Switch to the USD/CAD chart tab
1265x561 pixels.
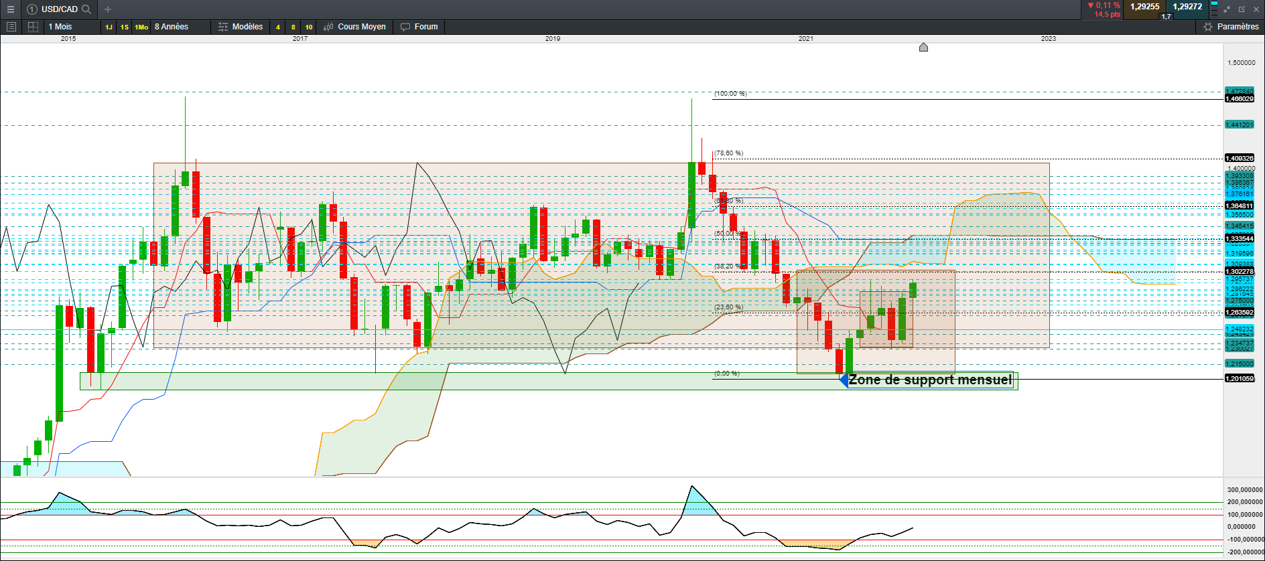pos(59,9)
